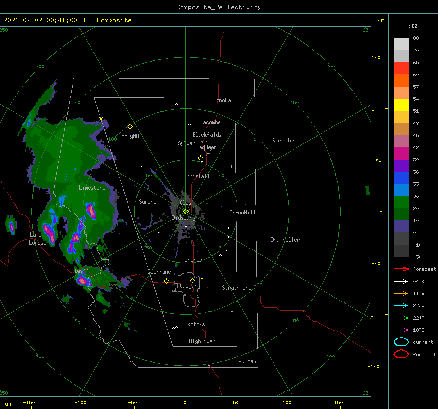
Task: Click the dBZ scale heading
Action: pos(413,26)
